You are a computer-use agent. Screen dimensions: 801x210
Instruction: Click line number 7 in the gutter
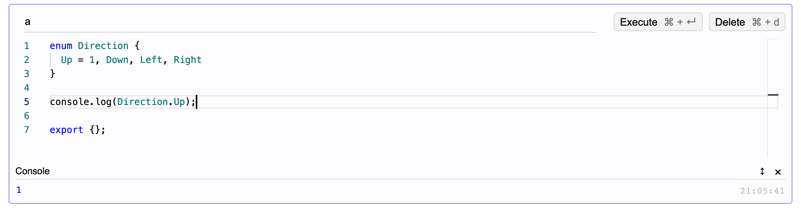[27, 130]
